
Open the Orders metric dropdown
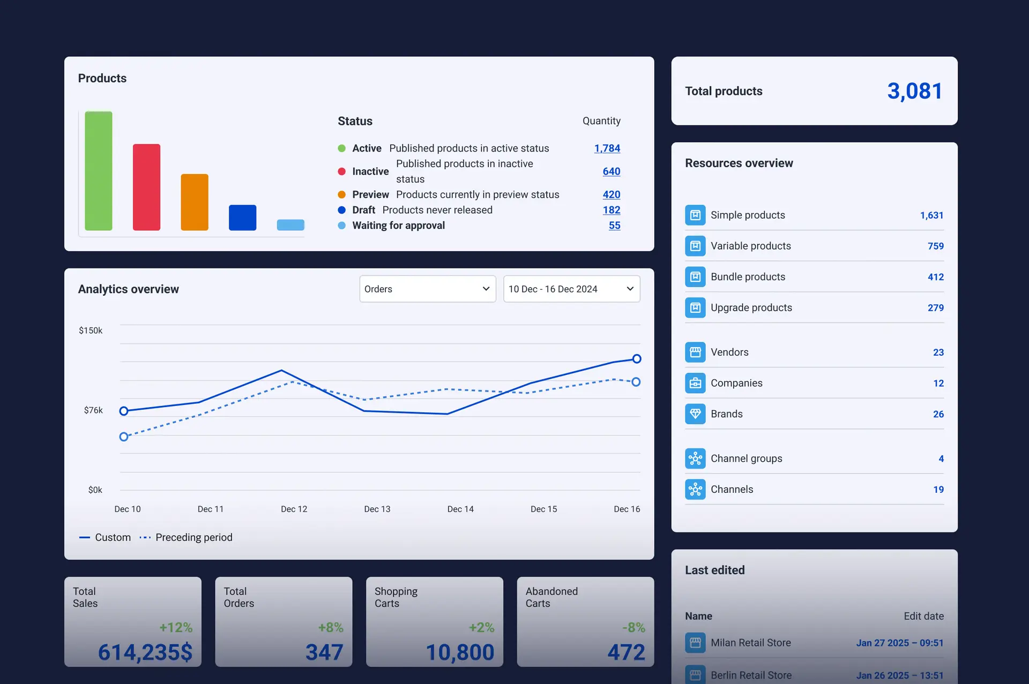427,289
